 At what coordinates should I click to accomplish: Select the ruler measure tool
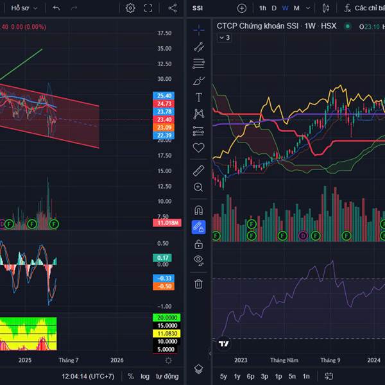coord(199,170)
